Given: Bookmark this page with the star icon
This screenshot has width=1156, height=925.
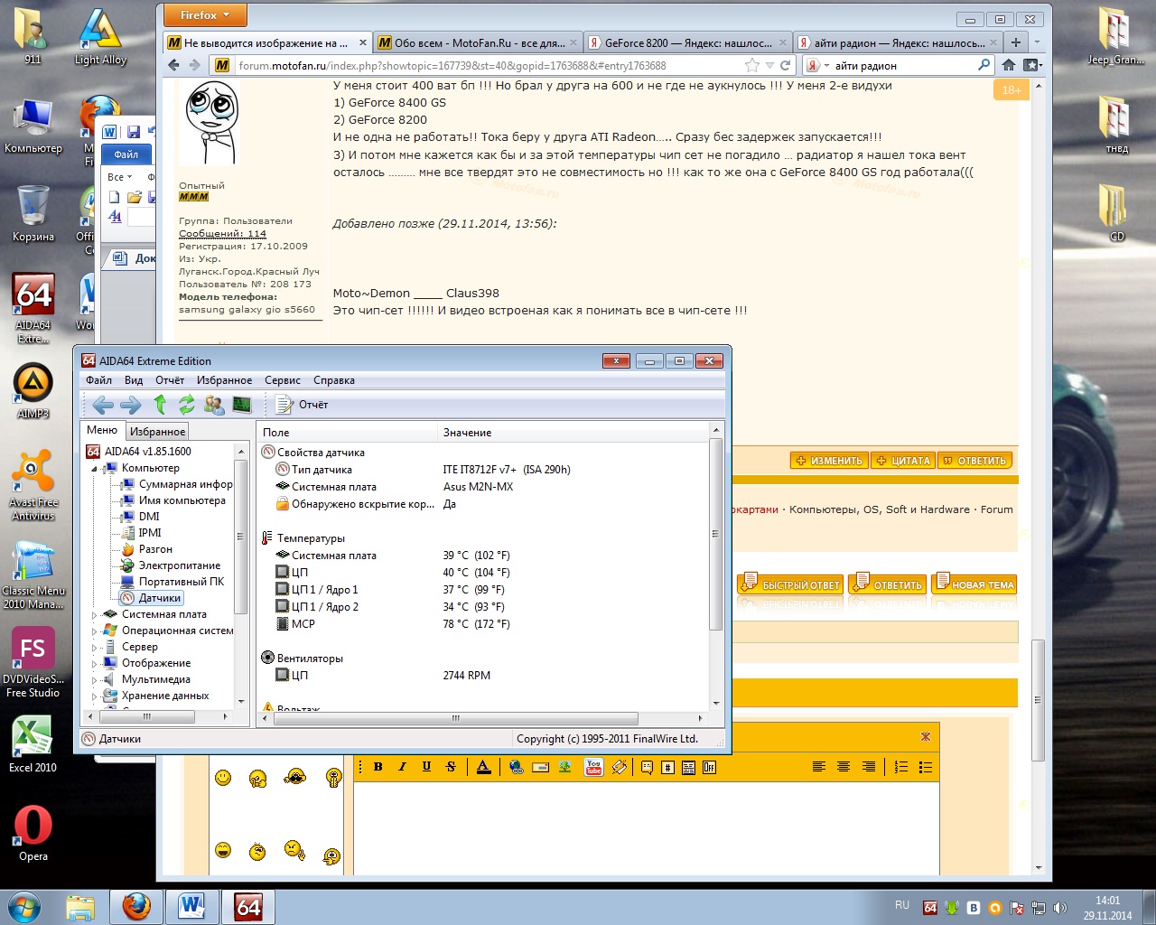Looking at the screenshot, I should [751, 65].
